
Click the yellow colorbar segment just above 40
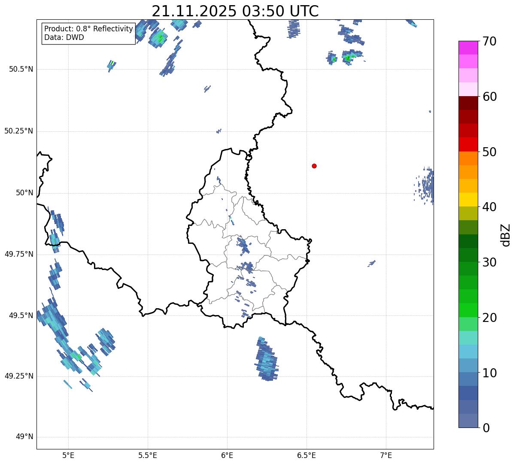click(468, 200)
